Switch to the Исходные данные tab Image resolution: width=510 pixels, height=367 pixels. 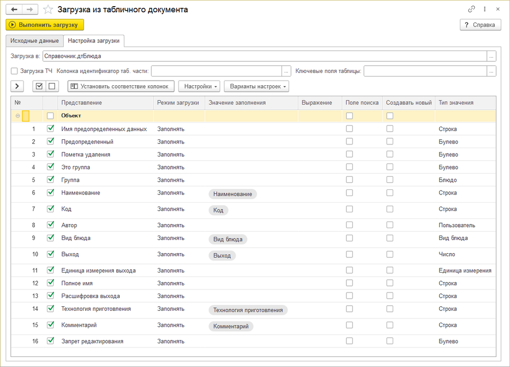click(x=34, y=41)
